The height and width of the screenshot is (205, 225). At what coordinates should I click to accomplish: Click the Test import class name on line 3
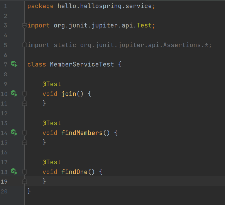pos(144,25)
